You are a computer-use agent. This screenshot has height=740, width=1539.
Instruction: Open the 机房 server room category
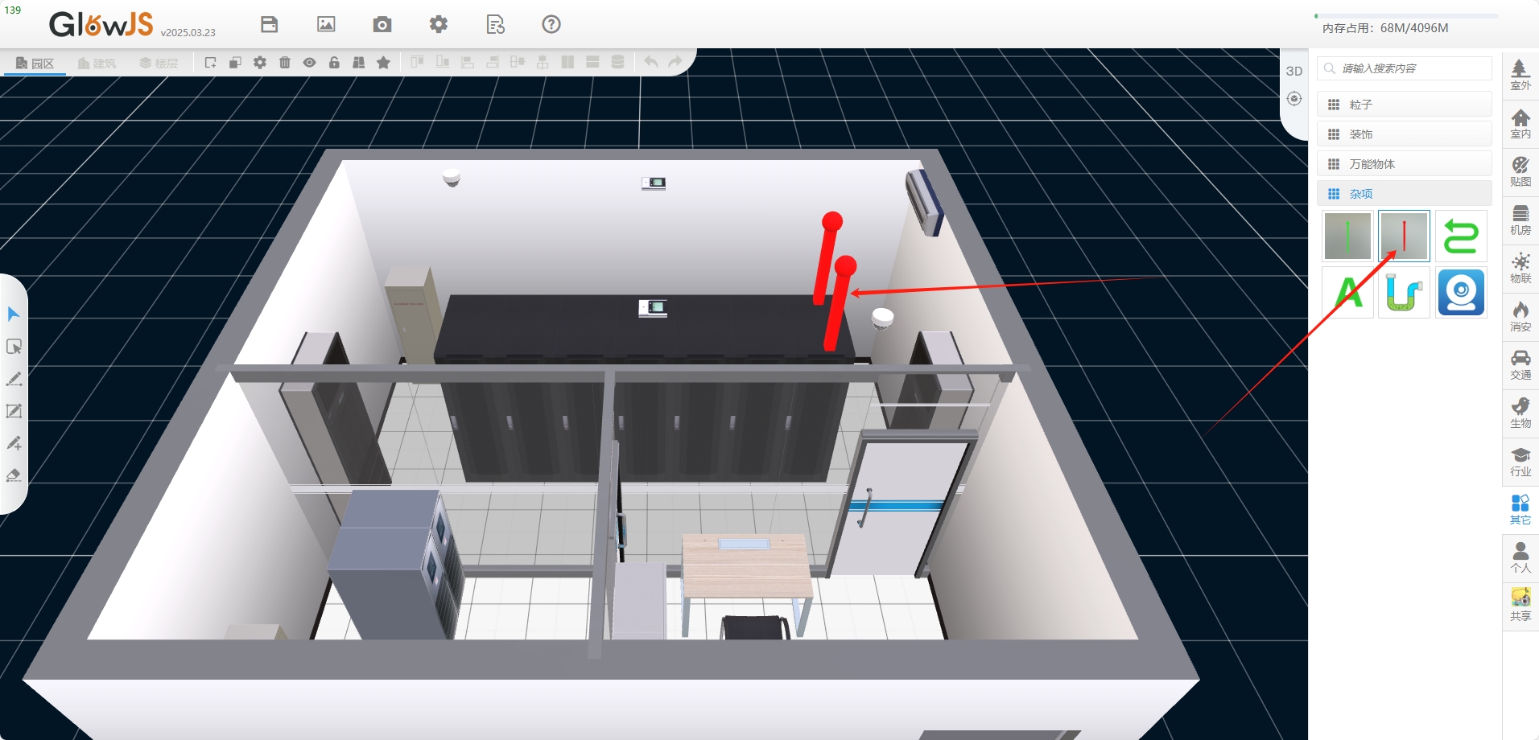coord(1520,220)
